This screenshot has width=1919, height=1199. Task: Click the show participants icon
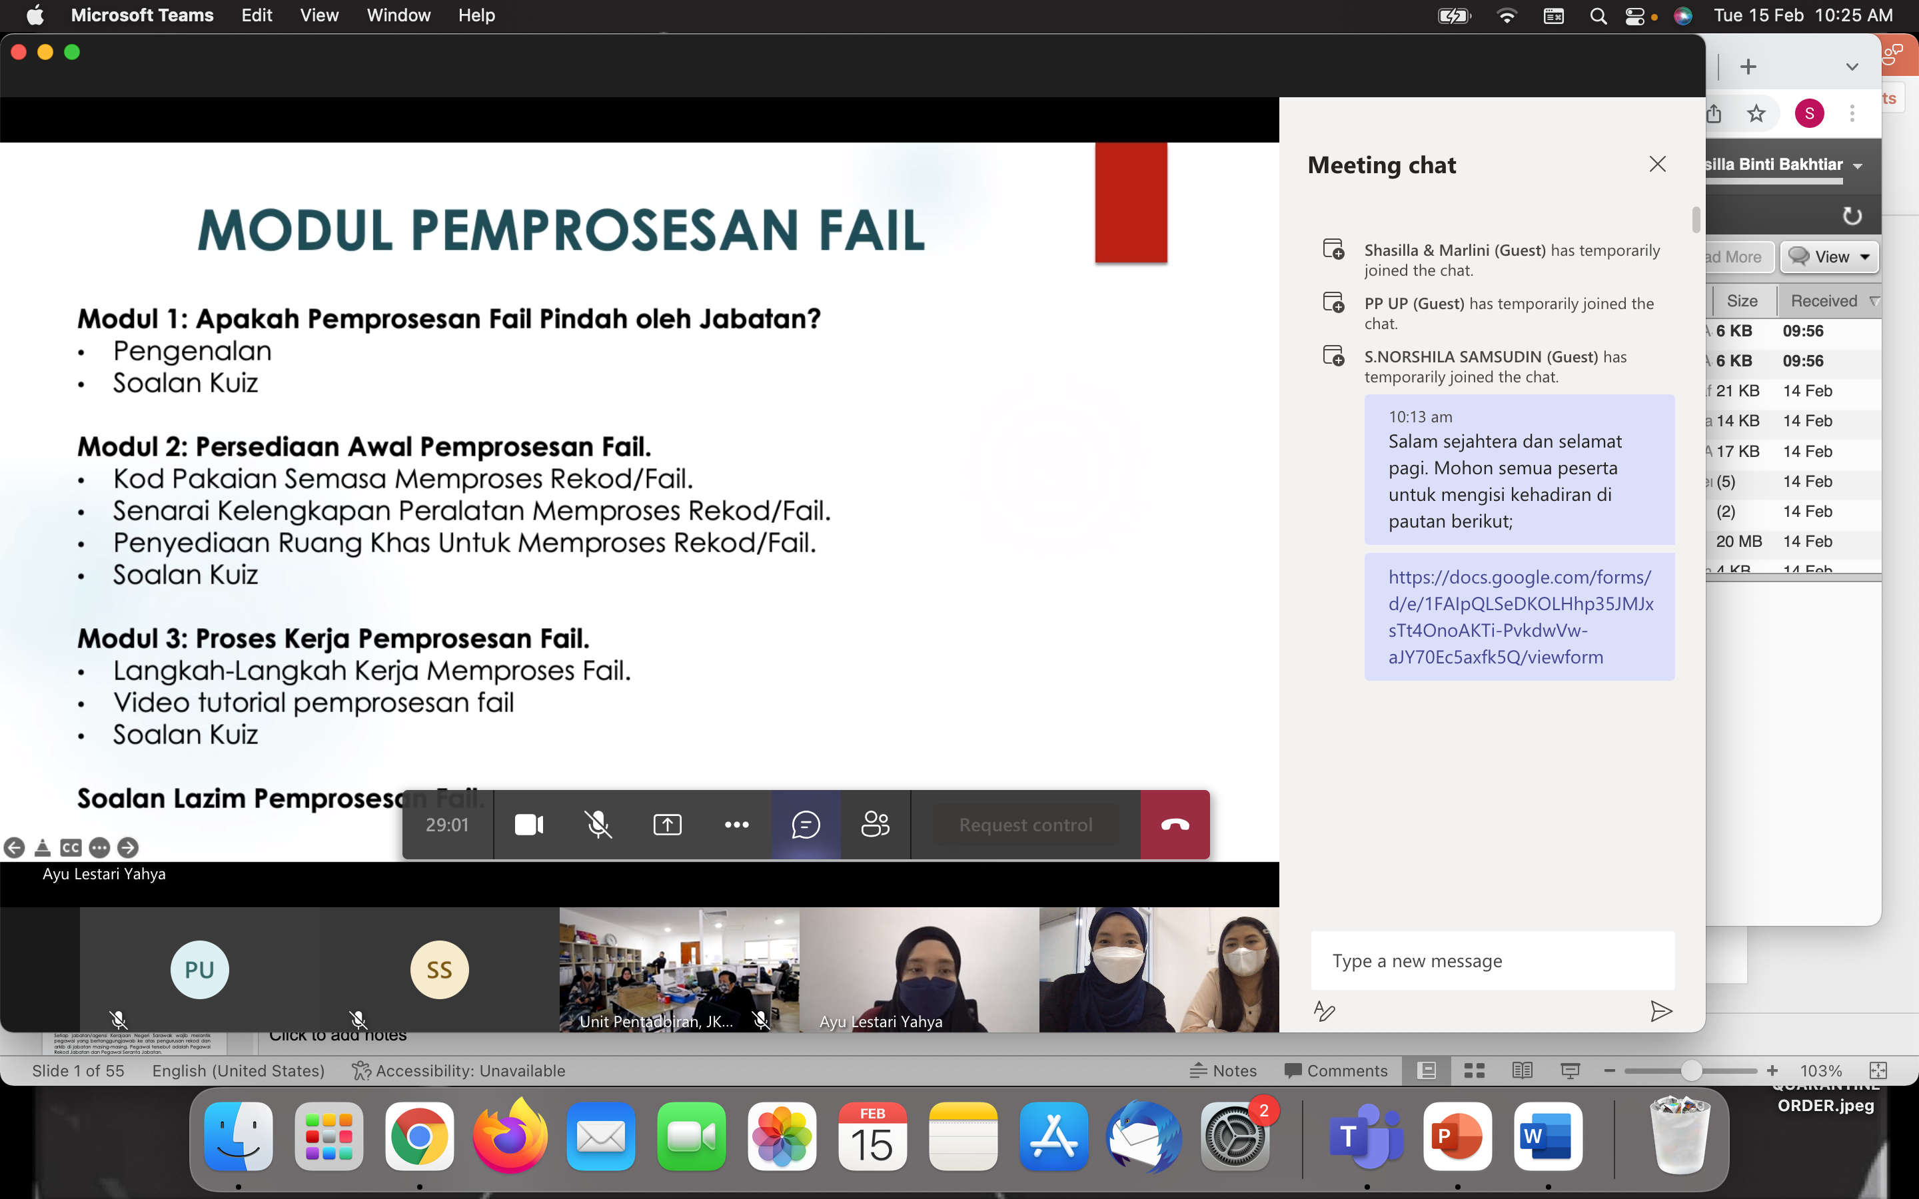(x=875, y=825)
